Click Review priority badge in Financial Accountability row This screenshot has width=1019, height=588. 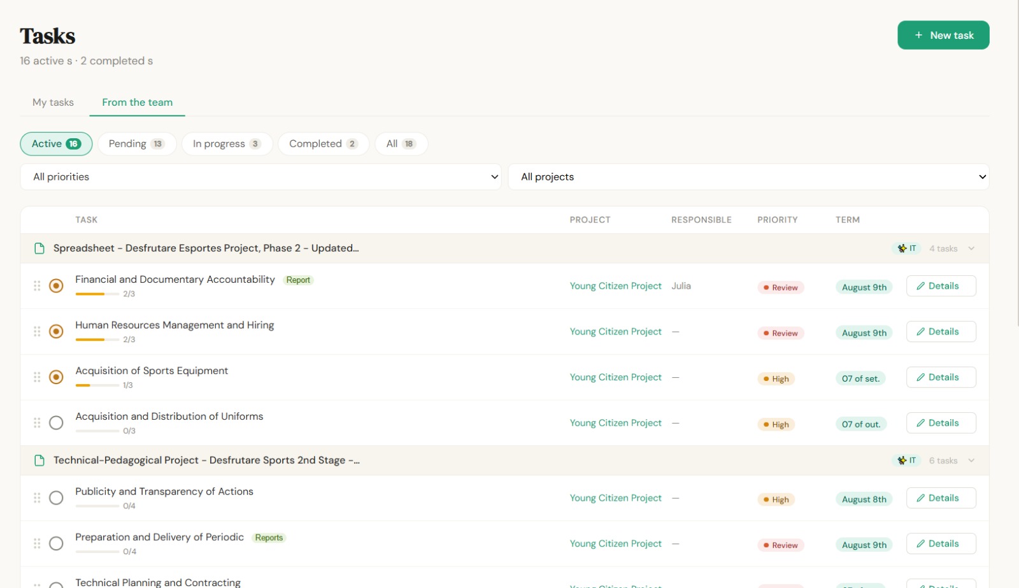(781, 287)
